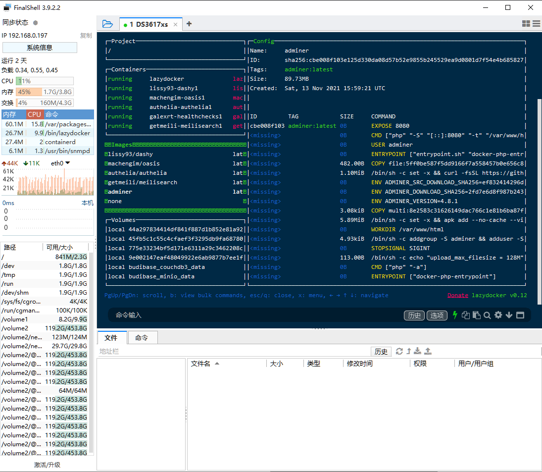Open the hamburger menu at top right
Image resolution: width=542 pixels, height=472 pixels.
tap(537, 23)
